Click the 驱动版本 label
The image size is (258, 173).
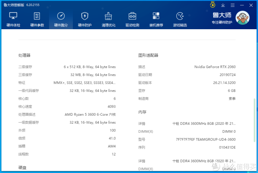tap(145, 83)
